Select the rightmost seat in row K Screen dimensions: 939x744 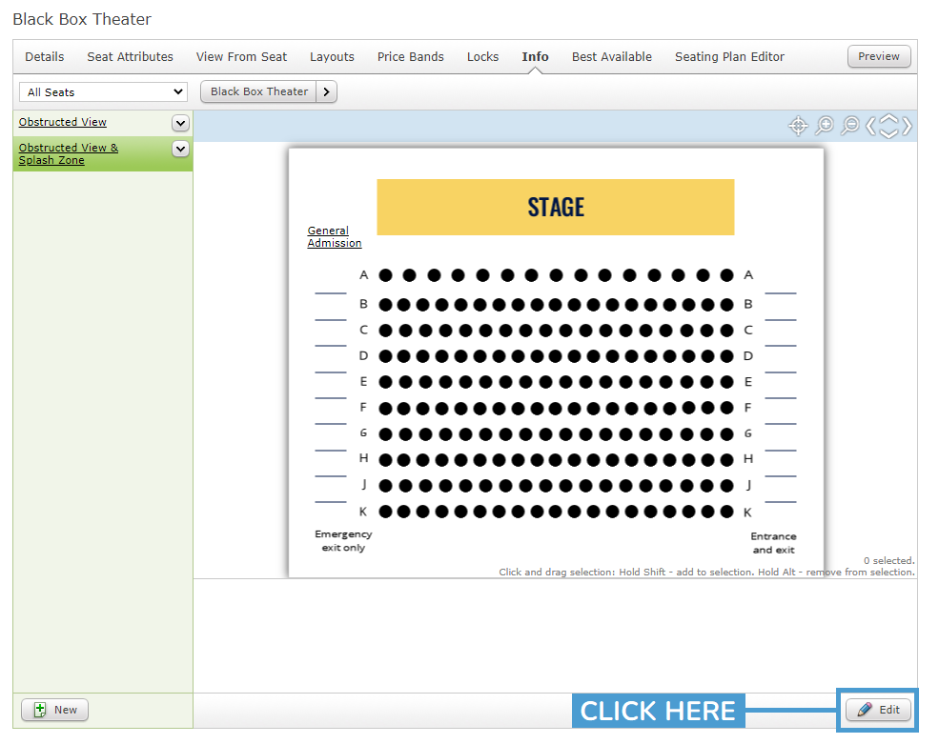(727, 512)
